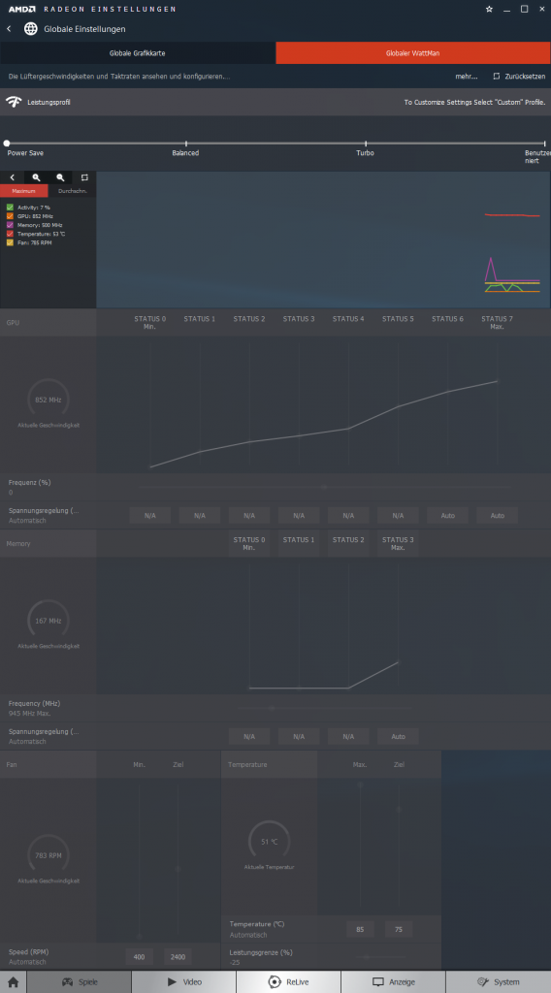This screenshot has height=993, width=551.
Task: Toggle the Fan RPM graph checkbox
Action: (x=10, y=242)
